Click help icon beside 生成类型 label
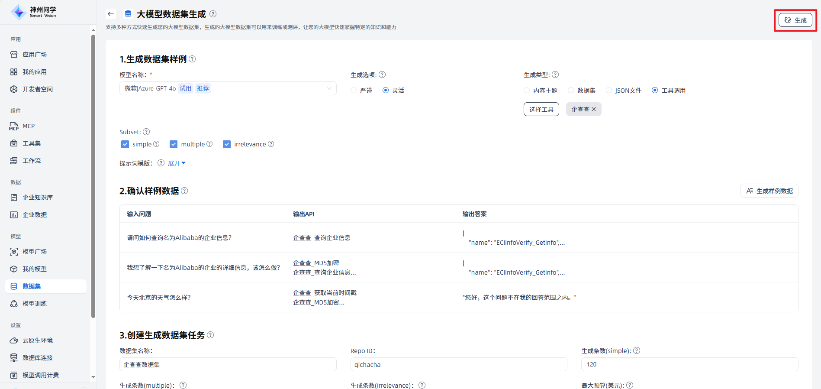Image resolution: width=821 pixels, height=389 pixels. click(555, 75)
